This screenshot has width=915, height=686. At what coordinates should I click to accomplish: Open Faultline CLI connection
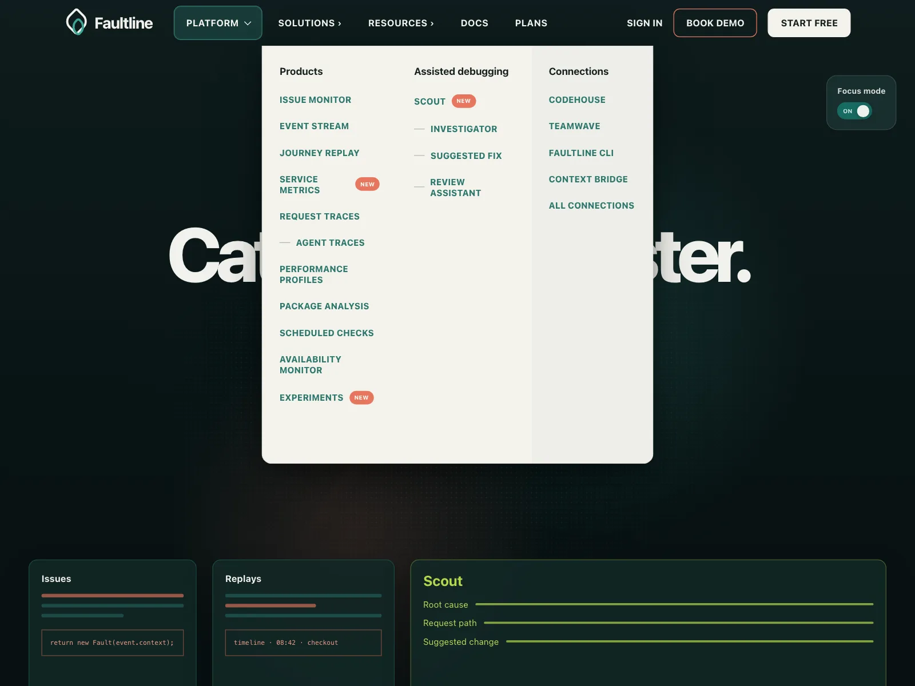tap(581, 153)
